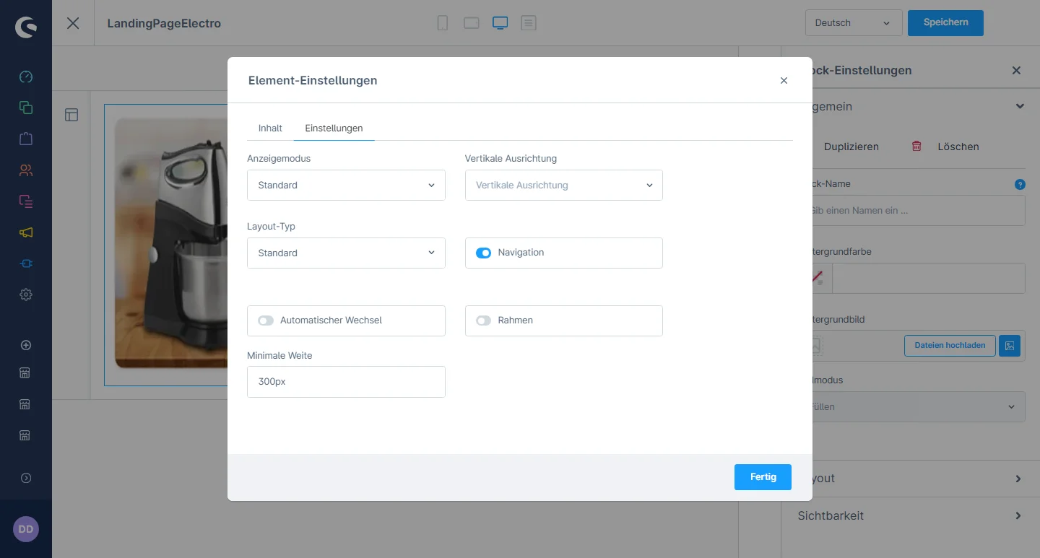Open media library icon beside upload button

click(x=1010, y=346)
